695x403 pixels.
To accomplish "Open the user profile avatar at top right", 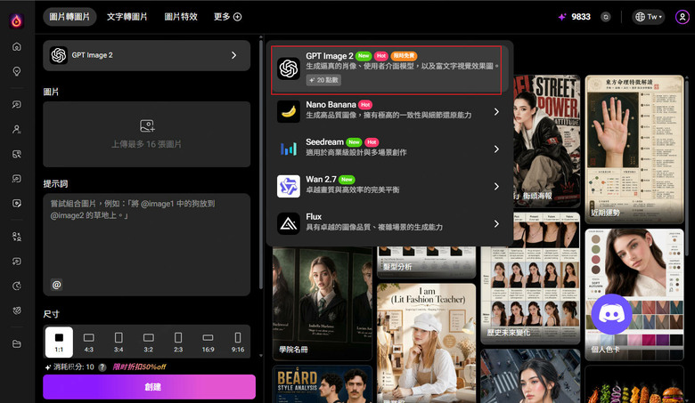I will point(682,17).
